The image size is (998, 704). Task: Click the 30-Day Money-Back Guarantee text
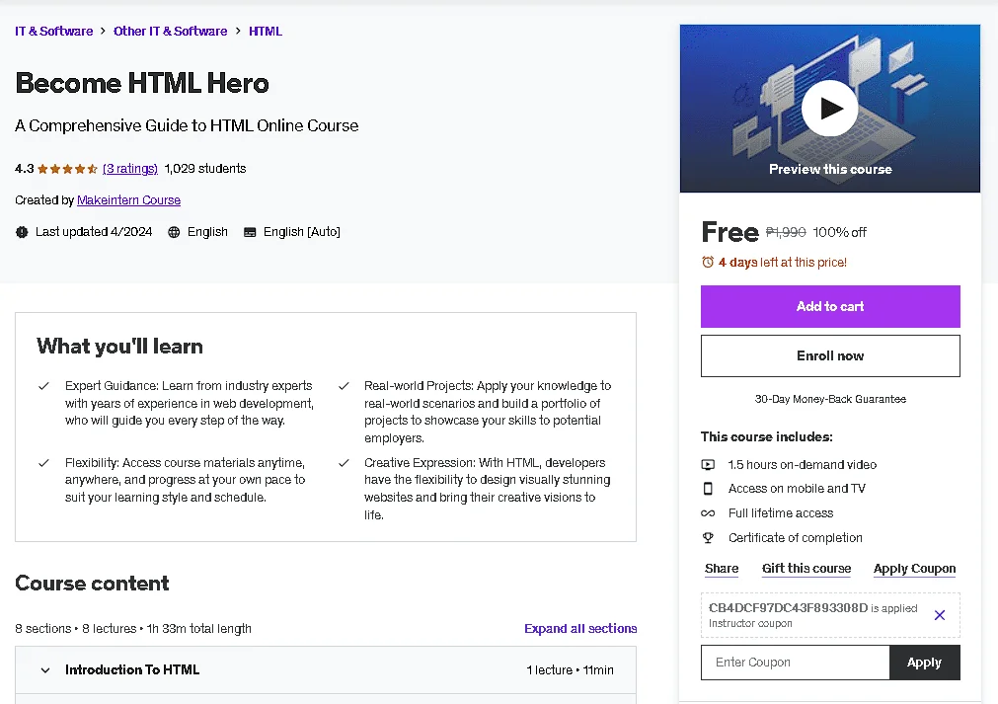click(x=830, y=399)
